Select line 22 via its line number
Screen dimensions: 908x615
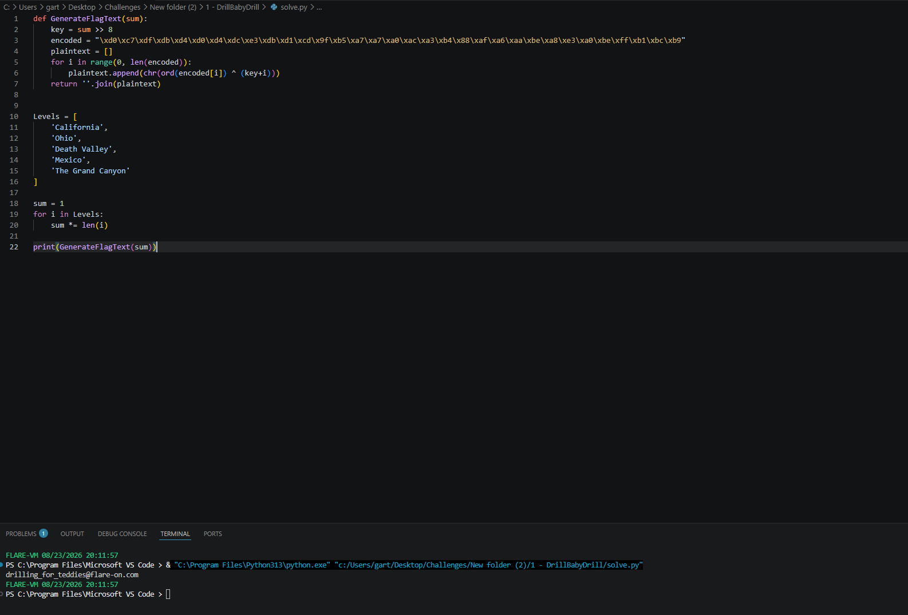coord(14,247)
